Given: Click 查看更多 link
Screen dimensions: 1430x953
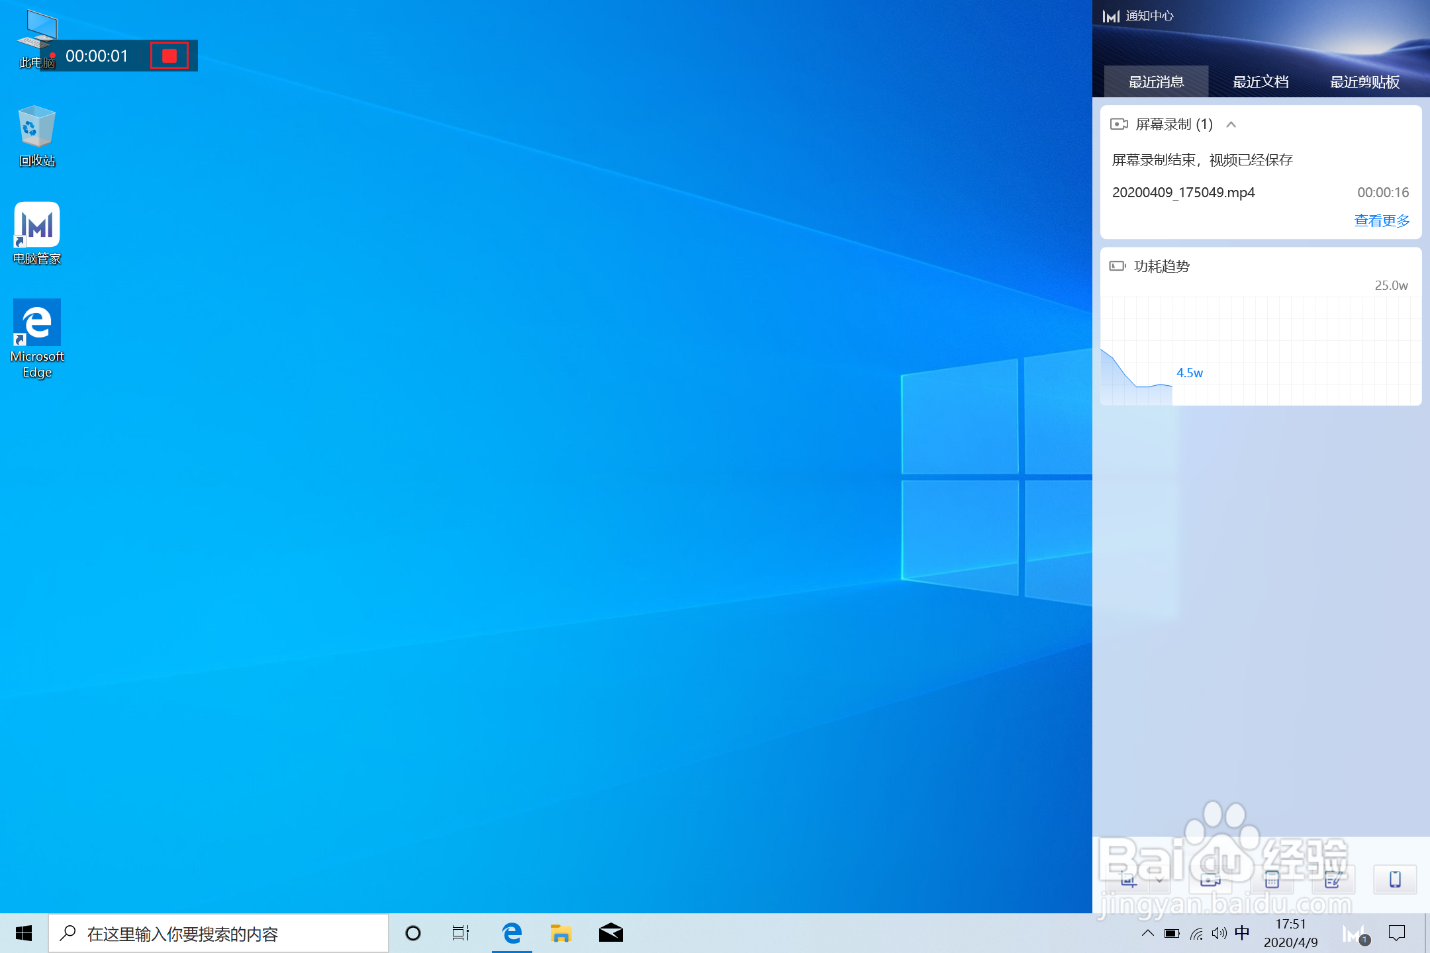Looking at the screenshot, I should coord(1382,220).
